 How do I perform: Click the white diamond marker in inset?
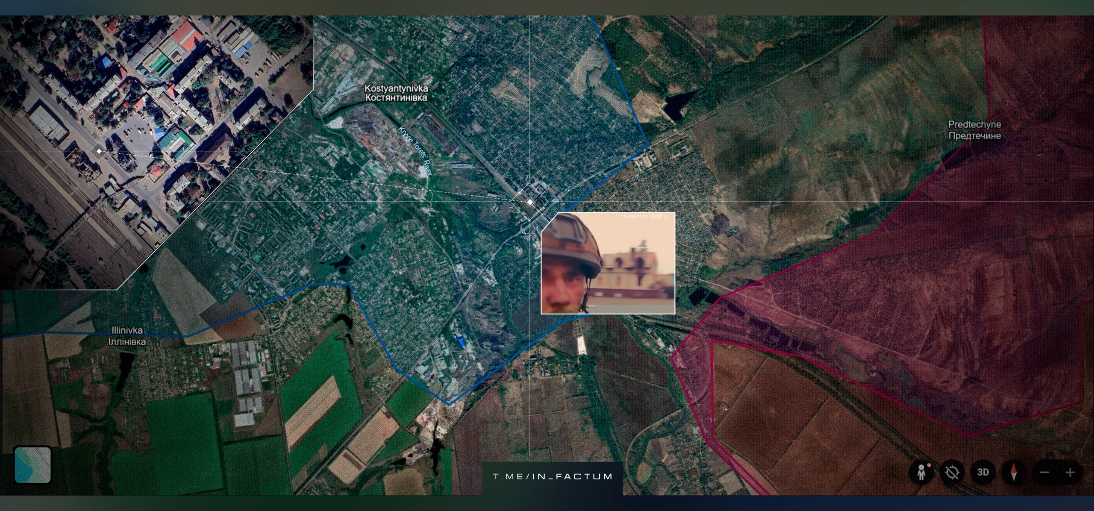(x=99, y=151)
